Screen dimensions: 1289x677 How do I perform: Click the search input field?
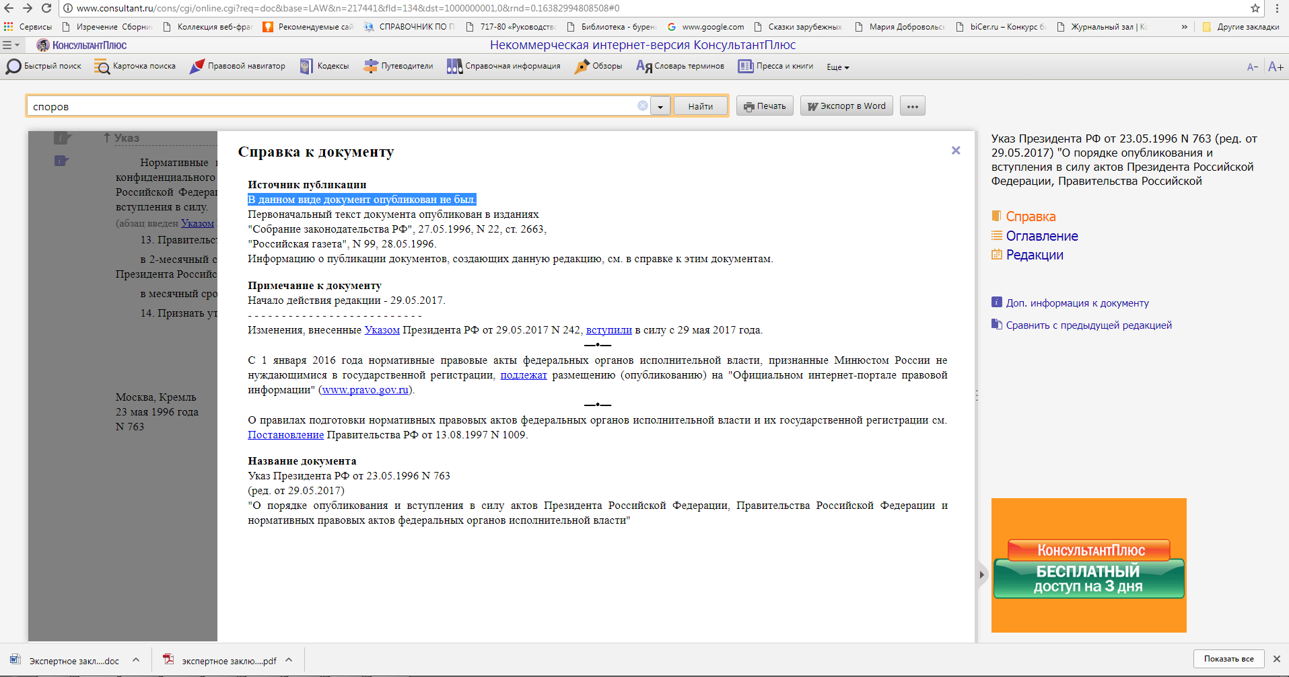coord(330,106)
